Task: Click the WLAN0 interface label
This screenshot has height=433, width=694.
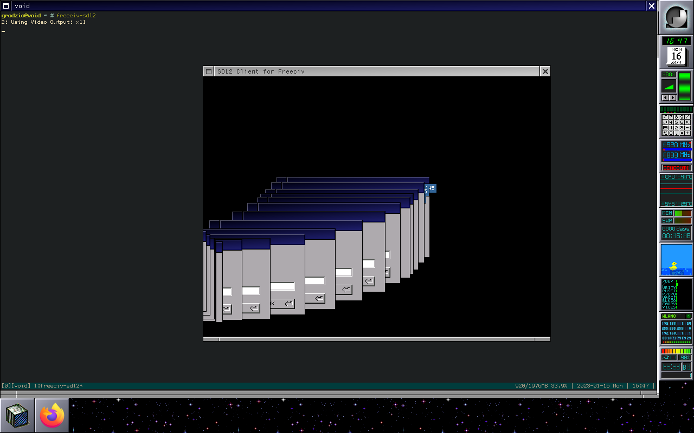Action: coord(669,316)
